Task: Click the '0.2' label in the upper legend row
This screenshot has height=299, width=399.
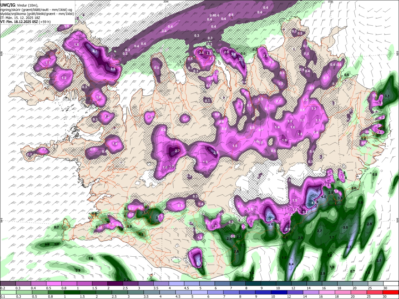Action: pyautogui.click(x=2, y=288)
